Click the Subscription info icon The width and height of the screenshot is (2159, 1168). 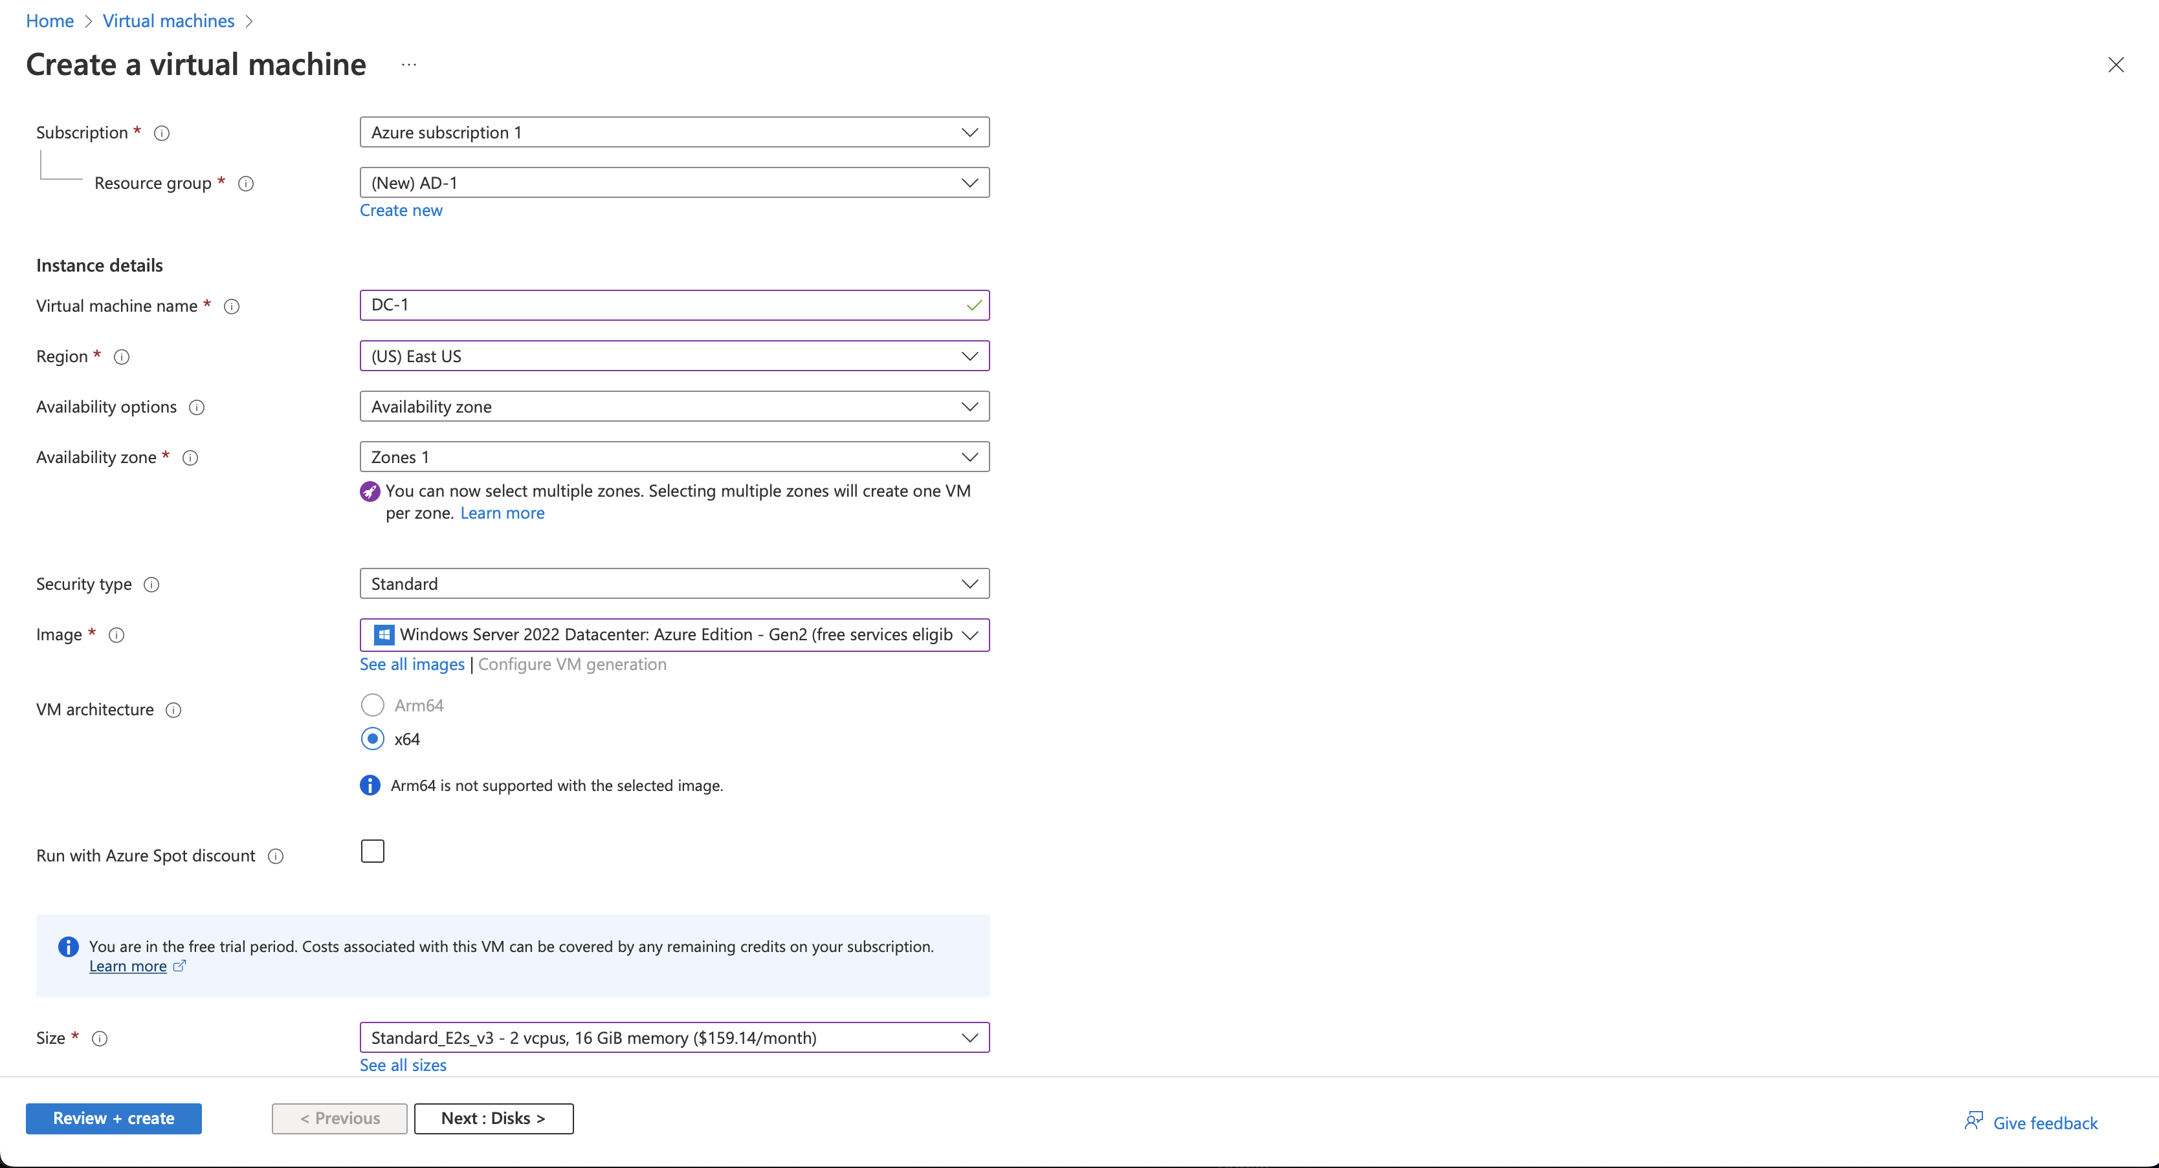pyautogui.click(x=162, y=133)
